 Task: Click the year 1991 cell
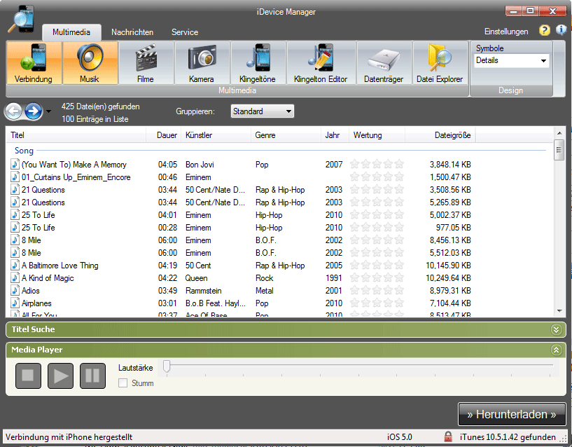tap(334, 278)
